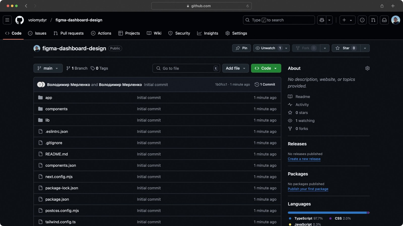Screen dimensions: 403x226
Task: Open the 1 Commit history link
Action: pyautogui.click(x=265, y=85)
